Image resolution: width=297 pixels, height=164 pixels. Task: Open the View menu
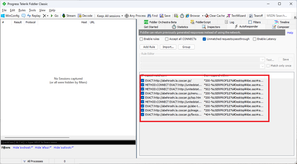click(42, 10)
